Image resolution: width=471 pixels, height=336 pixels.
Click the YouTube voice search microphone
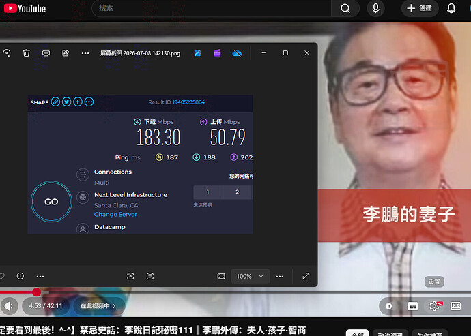pos(375,8)
